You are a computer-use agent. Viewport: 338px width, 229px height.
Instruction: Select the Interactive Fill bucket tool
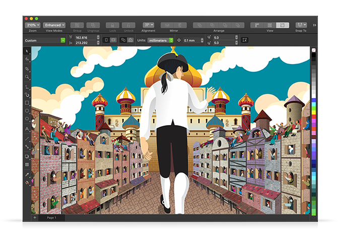coord(27,183)
